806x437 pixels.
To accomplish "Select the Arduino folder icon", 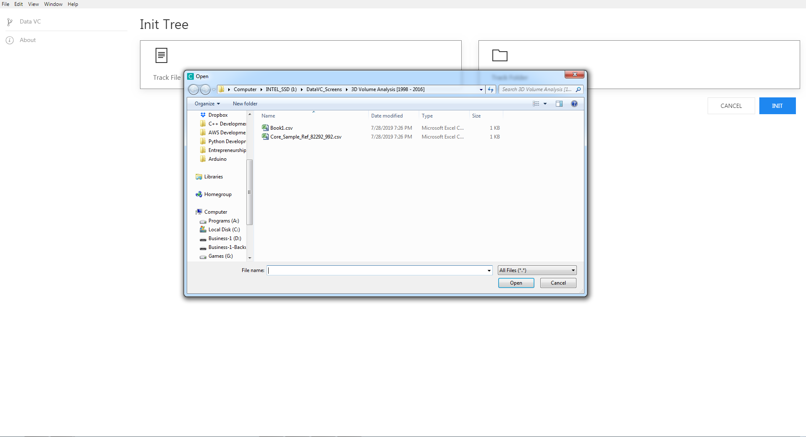I will point(203,159).
